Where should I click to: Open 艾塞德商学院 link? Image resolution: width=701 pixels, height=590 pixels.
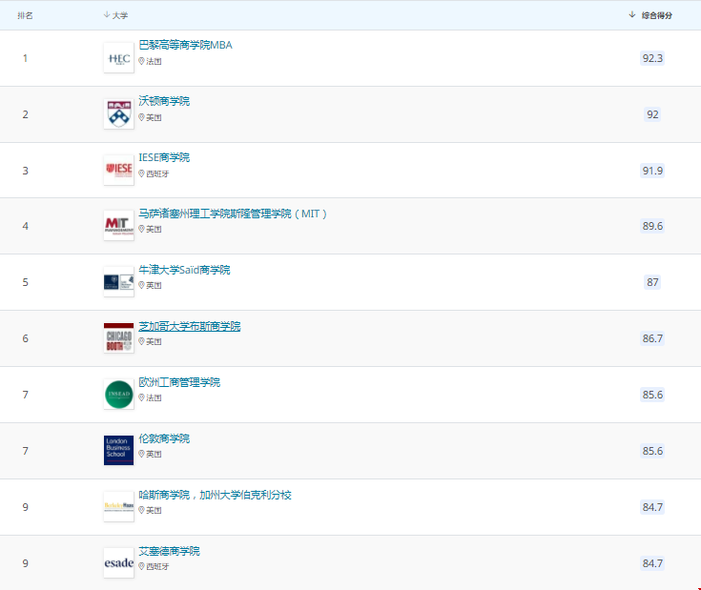(170, 551)
